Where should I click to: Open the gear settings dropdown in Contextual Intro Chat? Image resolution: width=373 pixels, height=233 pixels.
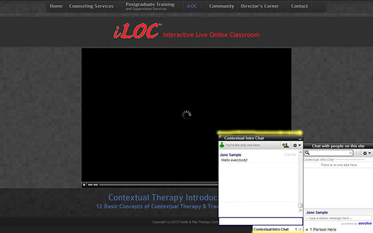click(297, 145)
